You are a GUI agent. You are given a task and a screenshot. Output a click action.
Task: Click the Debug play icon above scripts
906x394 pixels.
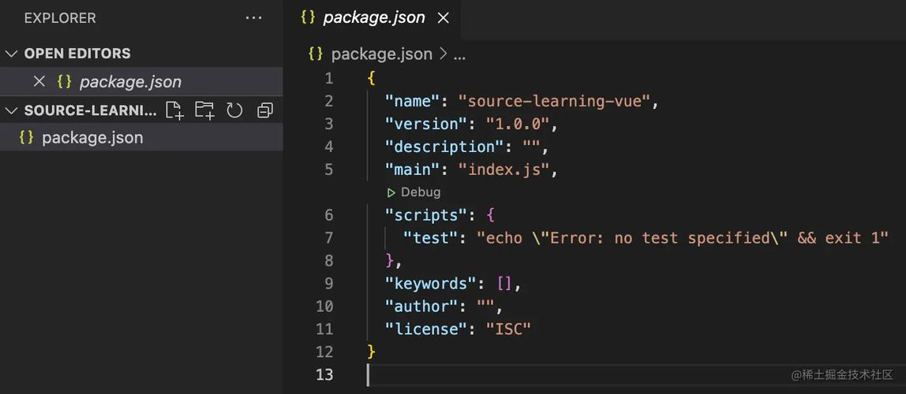click(x=391, y=192)
